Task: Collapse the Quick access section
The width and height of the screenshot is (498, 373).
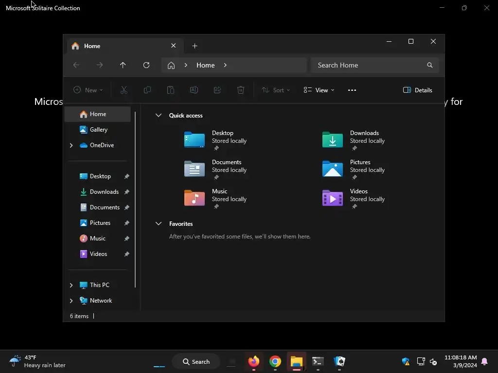Action: (x=159, y=116)
